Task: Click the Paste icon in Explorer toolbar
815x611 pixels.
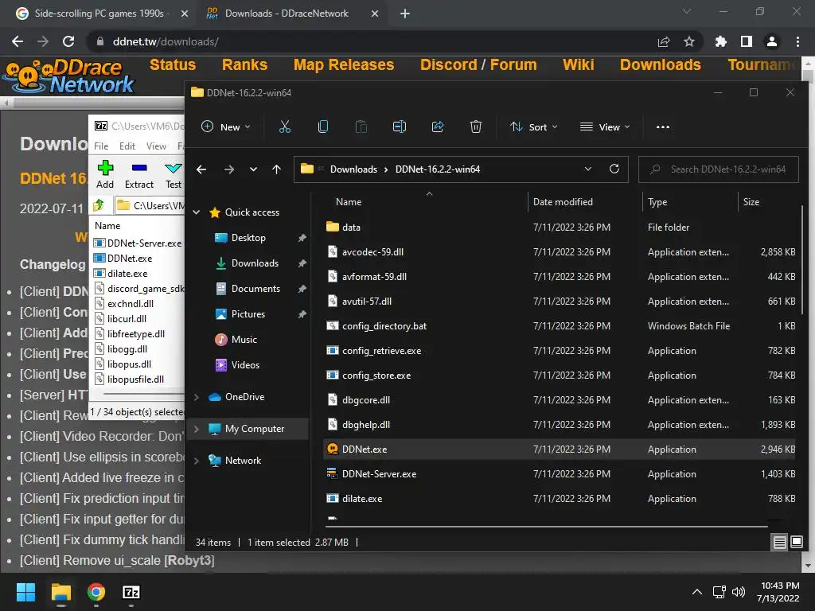Action: 361,126
